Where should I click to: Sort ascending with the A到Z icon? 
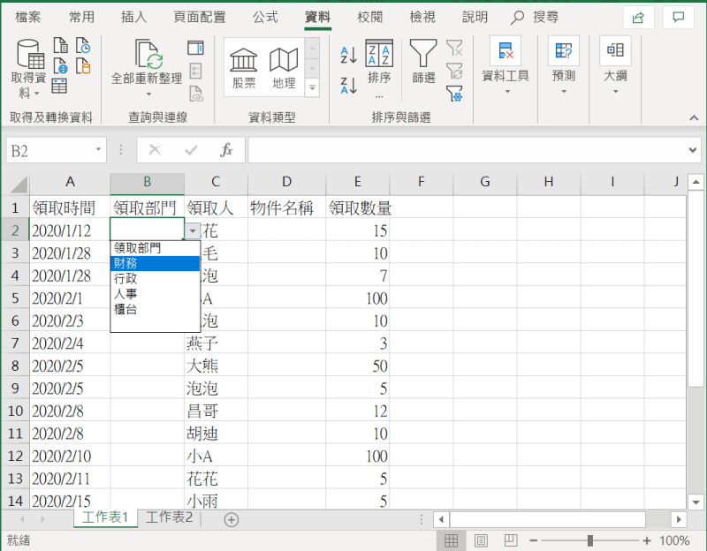[347, 55]
